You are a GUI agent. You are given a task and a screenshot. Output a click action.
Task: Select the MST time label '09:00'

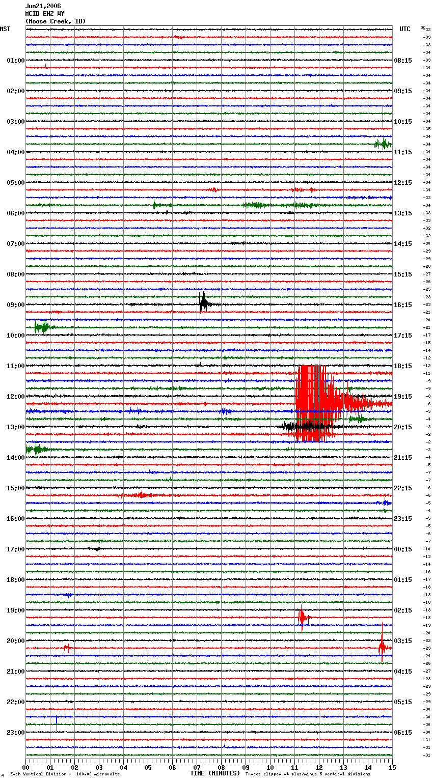pos(16,305)
